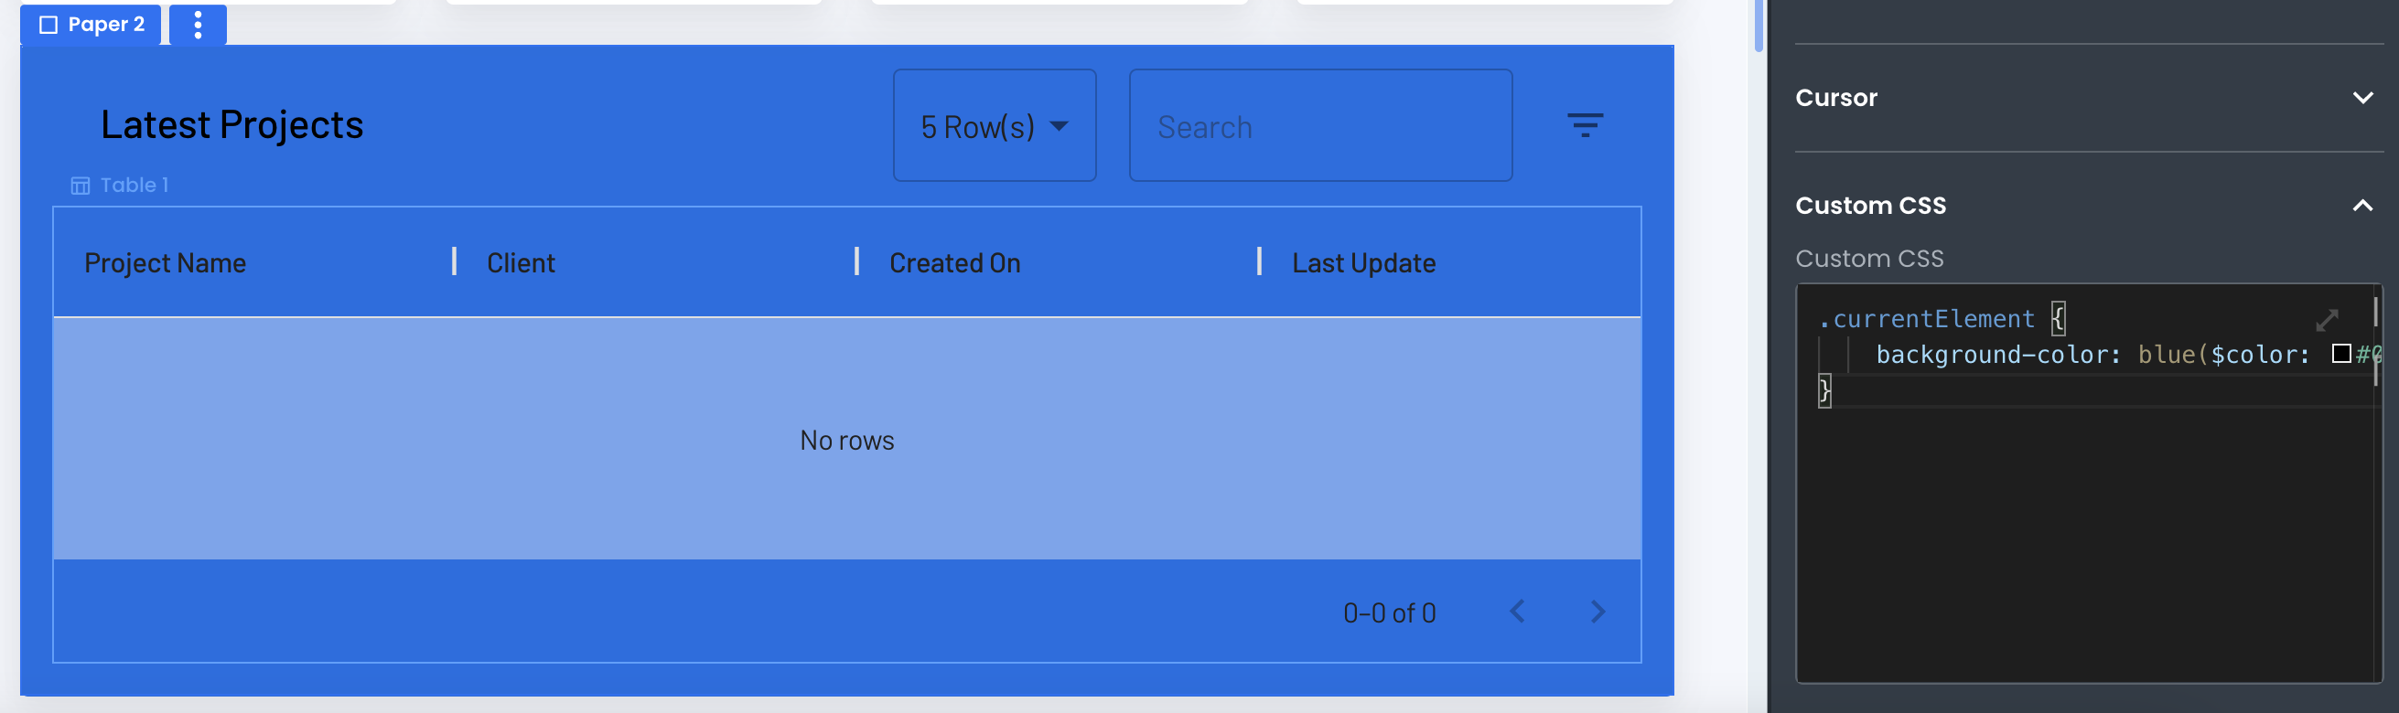This screenshot has height=713, width=2399.
Task: Click the Table 1 grid icon
Action: [x=81, y=186]
